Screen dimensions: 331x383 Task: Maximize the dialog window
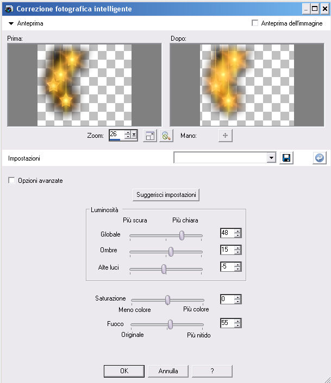pyautogui.click(x=315, y=9)
